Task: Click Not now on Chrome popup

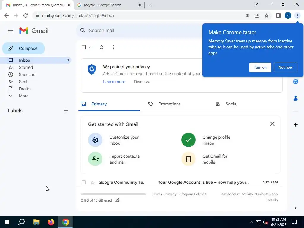Action: click(x=285, y=67)
